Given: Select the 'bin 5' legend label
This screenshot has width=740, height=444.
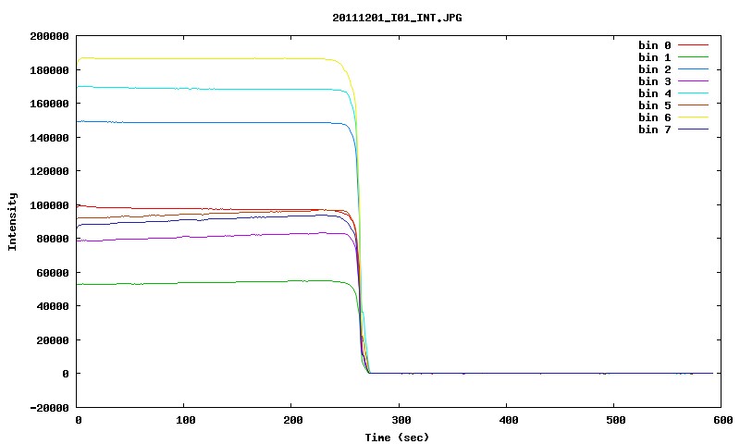Looking at the screenshot, I should pos(655,105).
